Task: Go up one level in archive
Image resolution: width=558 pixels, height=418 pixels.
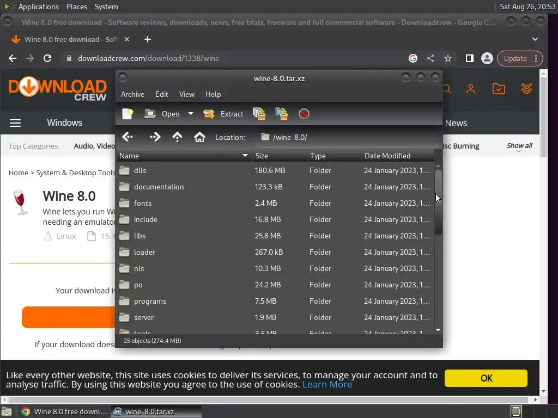Action: point(177,137)
